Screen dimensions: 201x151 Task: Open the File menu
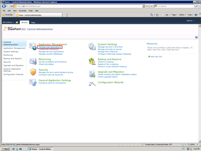(x=4, y=11)
